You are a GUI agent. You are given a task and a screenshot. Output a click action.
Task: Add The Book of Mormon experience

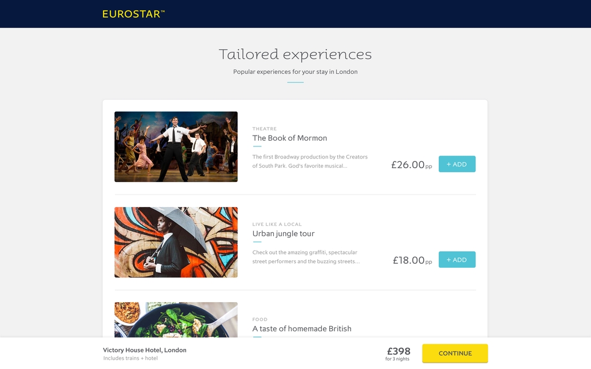457,164
